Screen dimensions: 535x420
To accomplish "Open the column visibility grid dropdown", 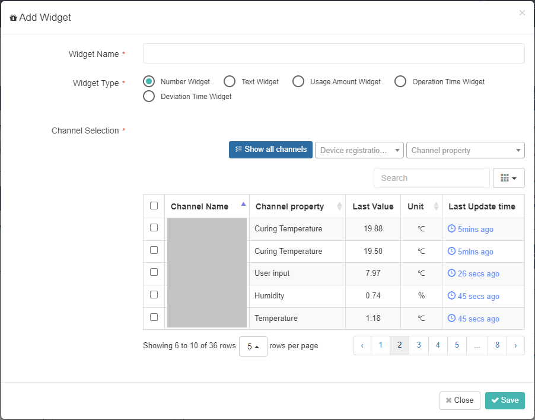I will (x=508, y=178).
